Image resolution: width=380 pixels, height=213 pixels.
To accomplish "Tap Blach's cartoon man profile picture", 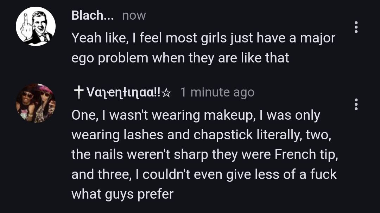I will pos(36,26).
